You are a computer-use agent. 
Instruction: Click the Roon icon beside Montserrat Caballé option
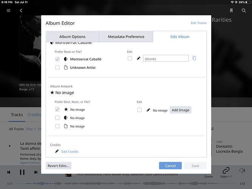tap(66, 59)
